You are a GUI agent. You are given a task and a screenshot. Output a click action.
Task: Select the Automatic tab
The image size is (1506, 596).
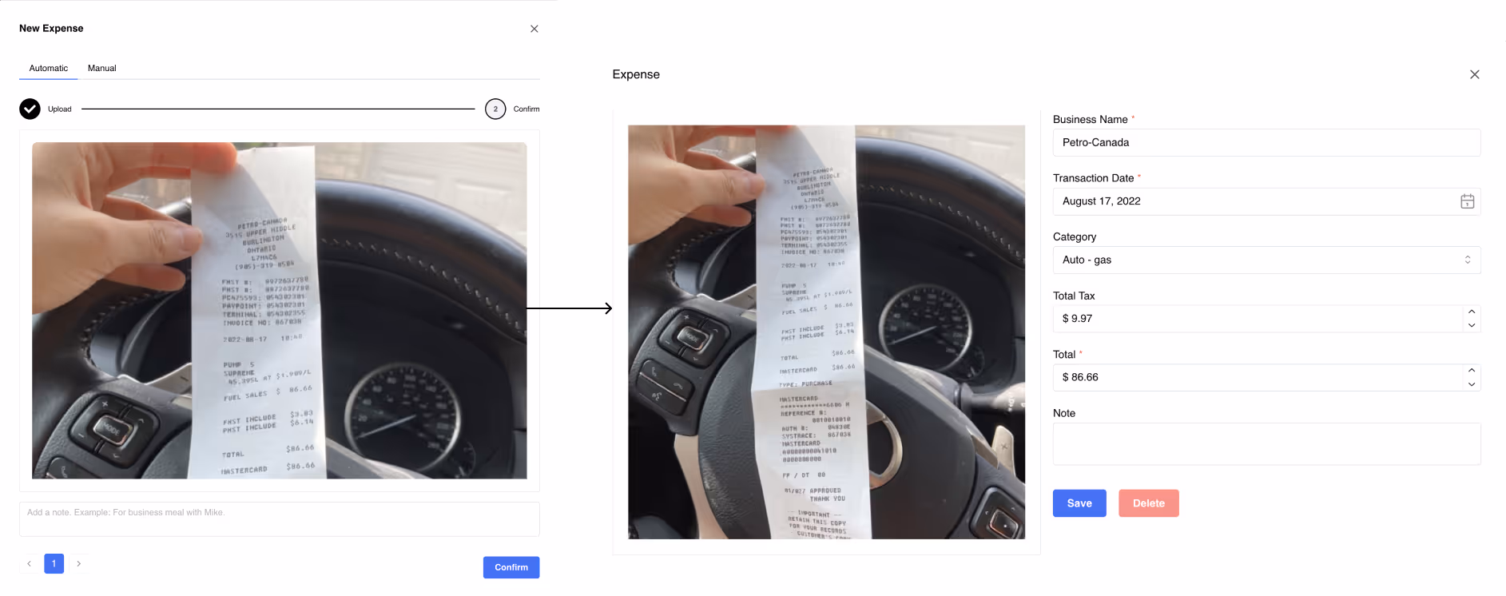(x=49, y=69)
